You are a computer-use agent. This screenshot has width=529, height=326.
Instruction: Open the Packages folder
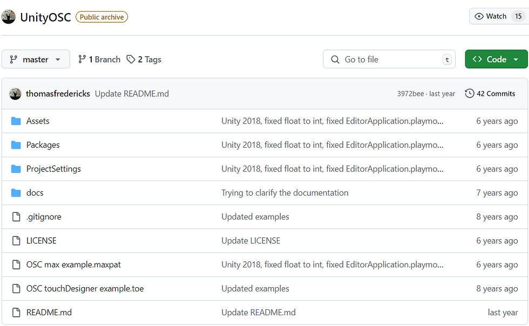click(43, 145)
